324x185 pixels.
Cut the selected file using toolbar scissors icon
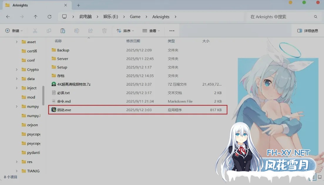point(34,30)
